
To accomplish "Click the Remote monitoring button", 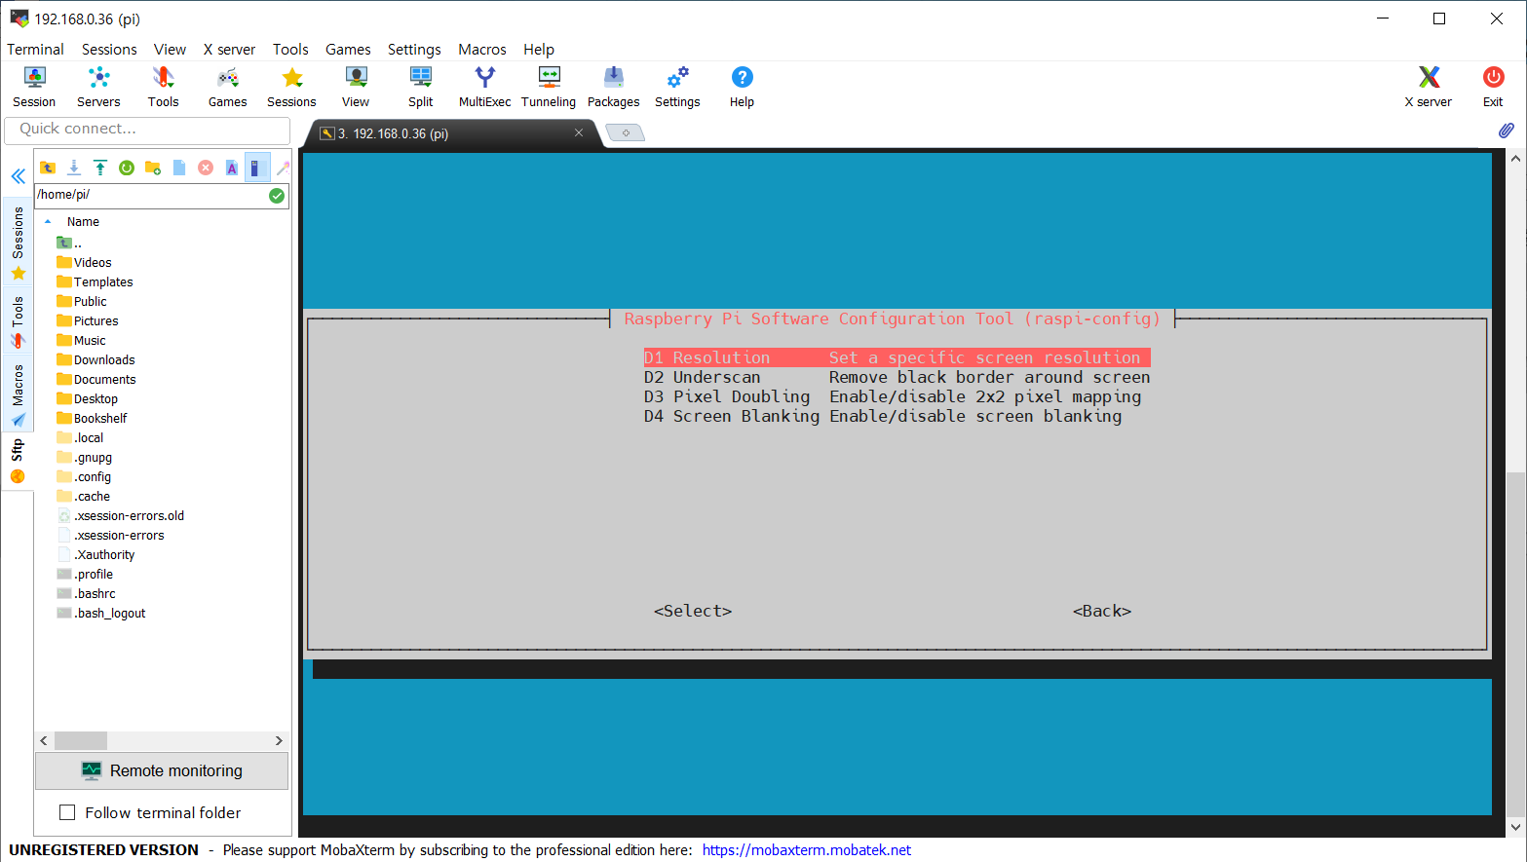I will pos(162,770).
